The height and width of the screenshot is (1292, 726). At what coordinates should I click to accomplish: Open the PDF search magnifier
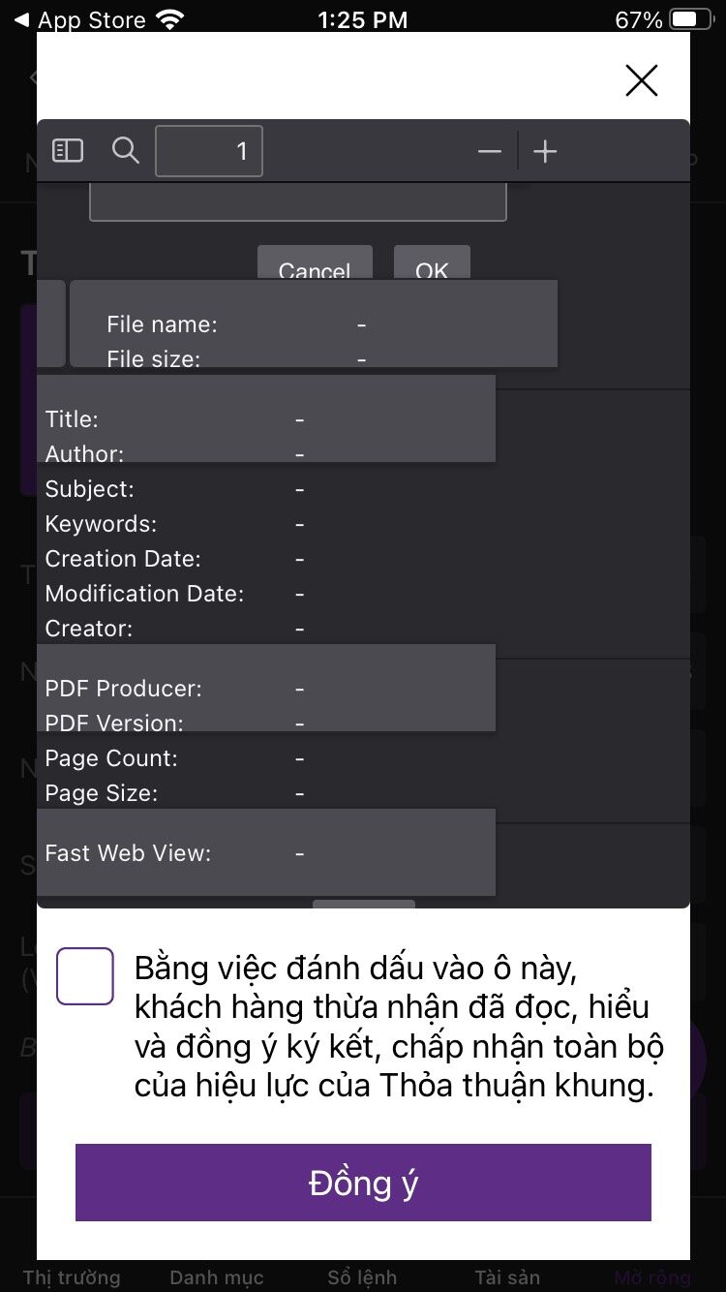coord(126,150)
